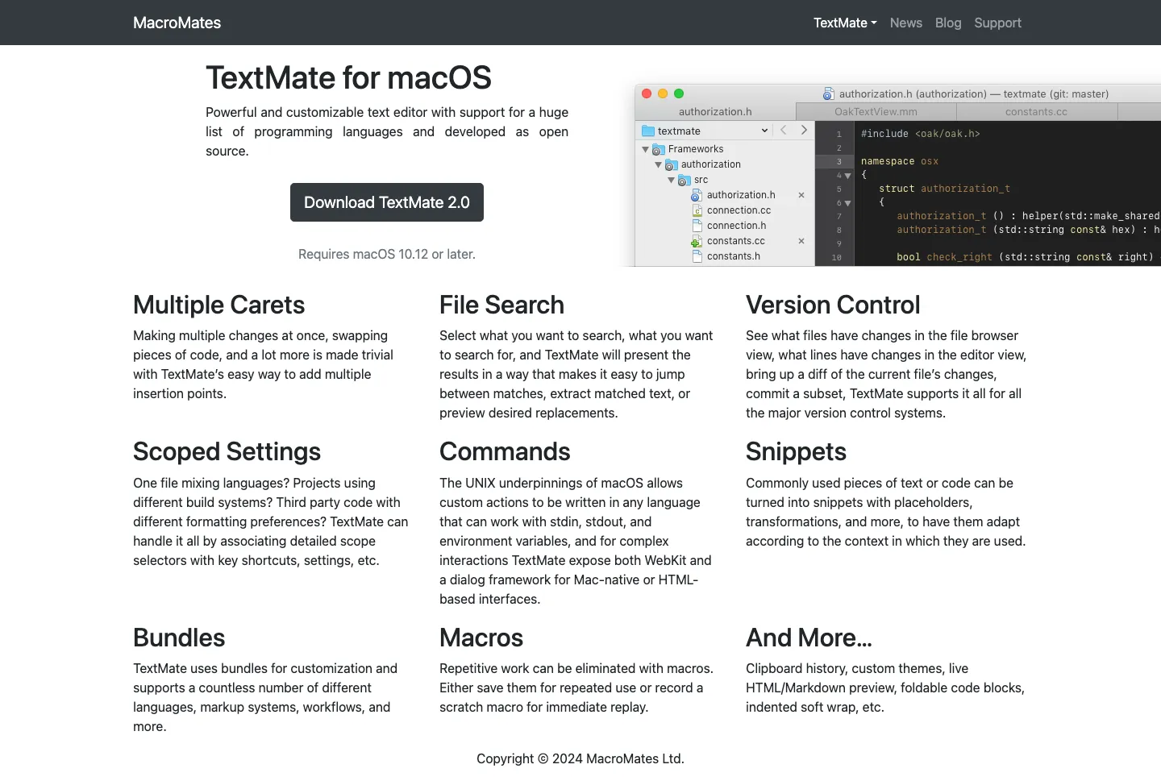Screen dimensions: 1161x781
Task: Click "Requires macOS 10.12 or later." text
Action: [387, 254]
